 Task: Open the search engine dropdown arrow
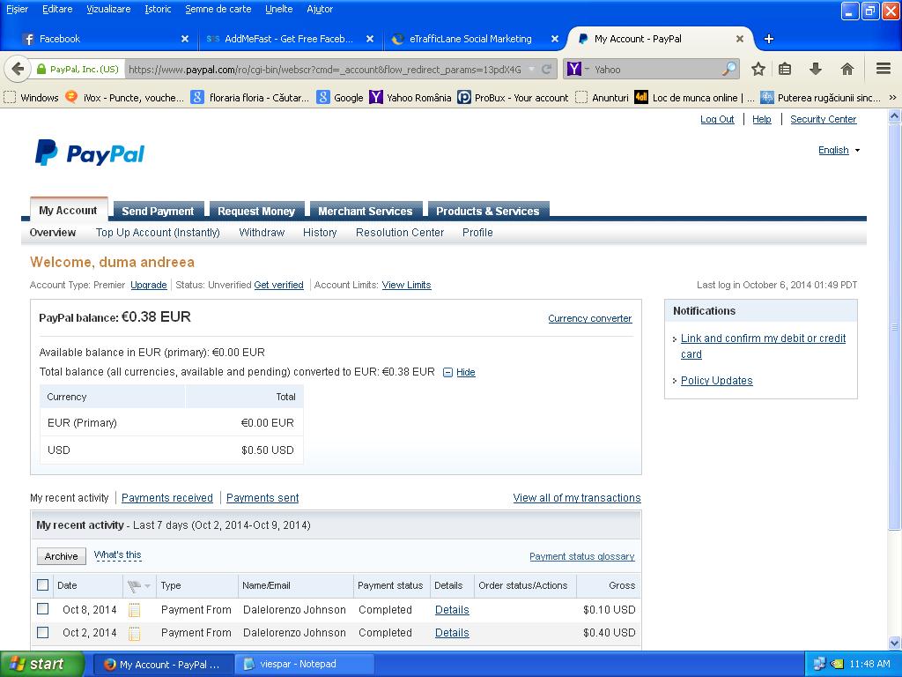click(588, 69)
